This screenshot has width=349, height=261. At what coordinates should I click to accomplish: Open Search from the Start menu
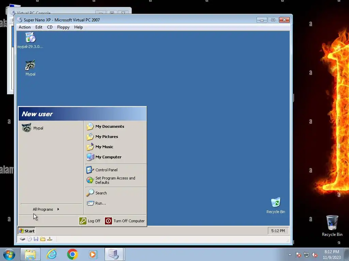pyautogui.click(x=96, y=193)
